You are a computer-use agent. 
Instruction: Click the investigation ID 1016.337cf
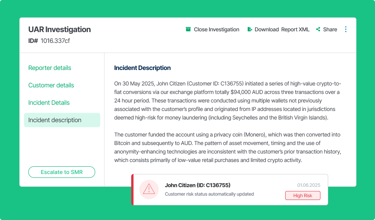point(55,41)
